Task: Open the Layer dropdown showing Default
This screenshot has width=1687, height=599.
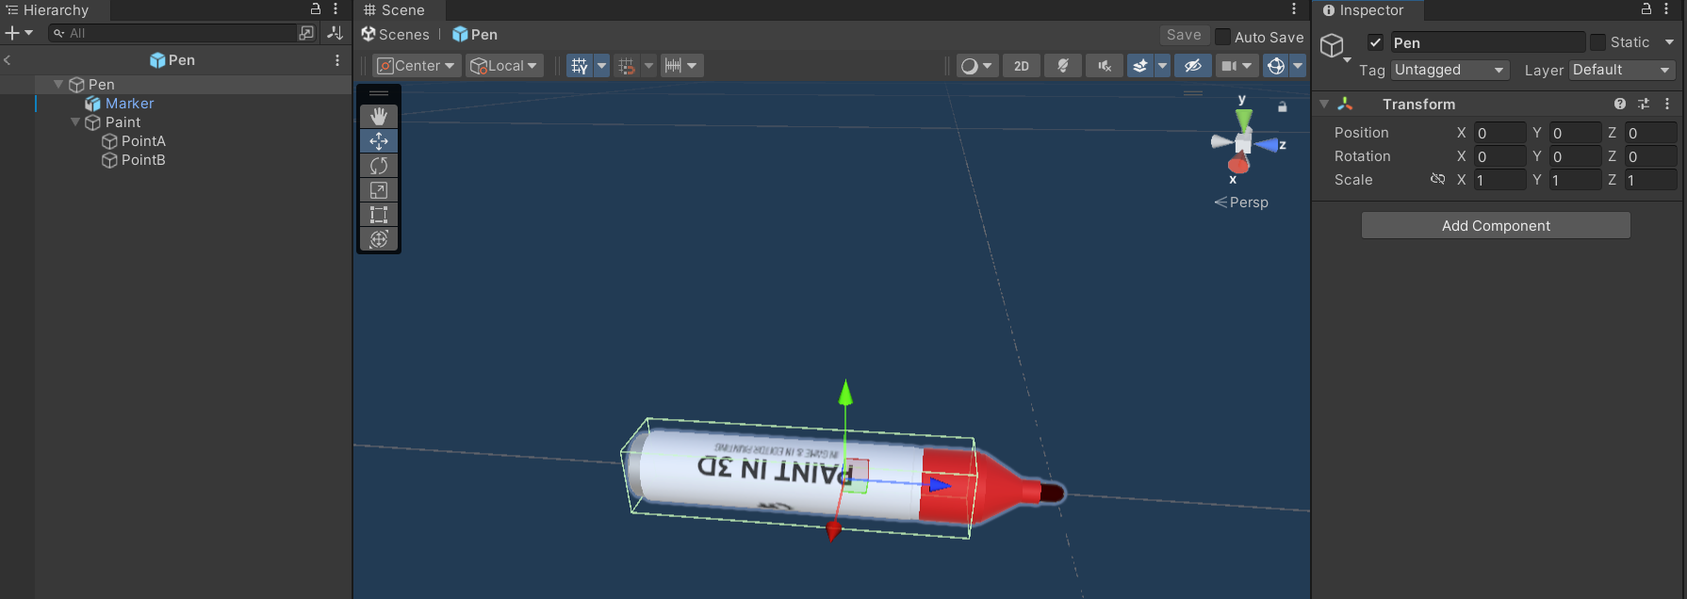Action: coord(1621,70)
